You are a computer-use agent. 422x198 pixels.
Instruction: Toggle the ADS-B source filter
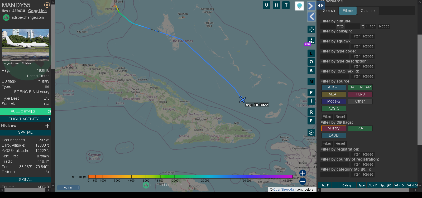(x=334, y=87)
